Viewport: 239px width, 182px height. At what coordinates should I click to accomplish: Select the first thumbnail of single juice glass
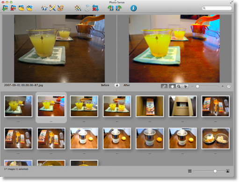point(18,106)
